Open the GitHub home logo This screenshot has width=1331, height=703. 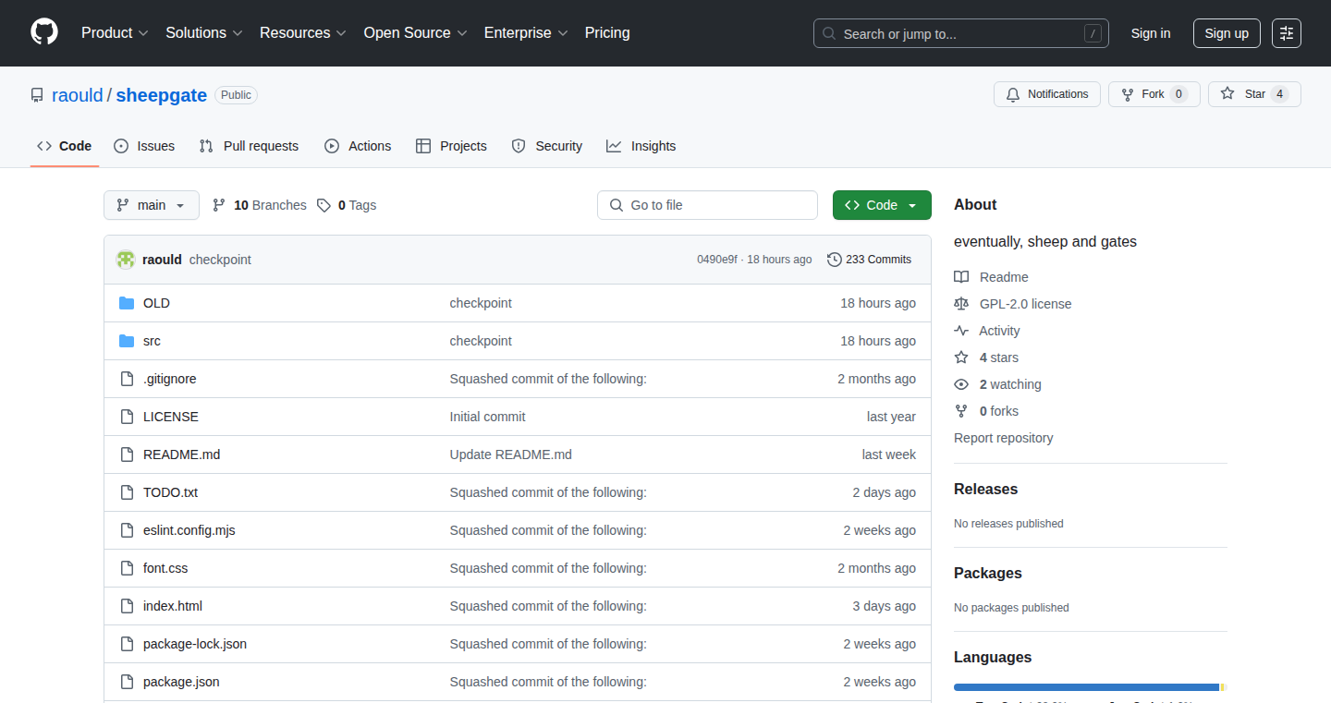44,32
